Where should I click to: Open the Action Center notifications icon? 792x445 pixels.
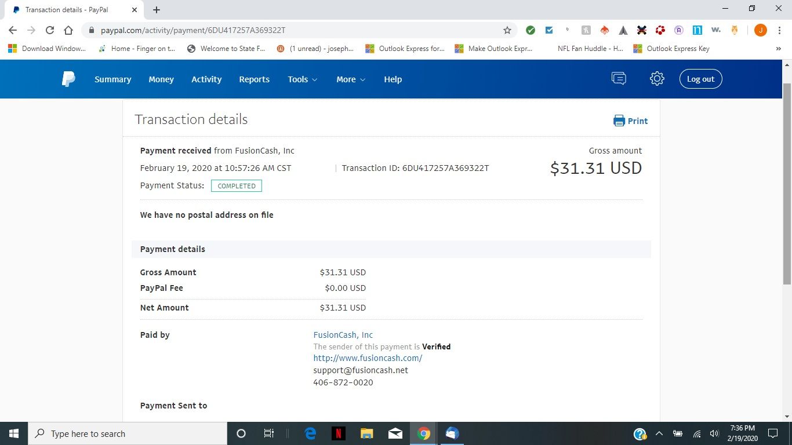pos(772,433)
